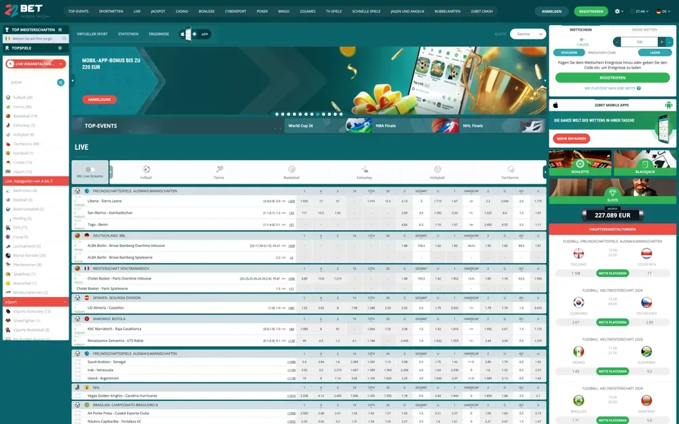Filter live events by Tischtennis icon tab
Image resolution: width=679 pixels, height=424 pixels.
click(510, 172)
